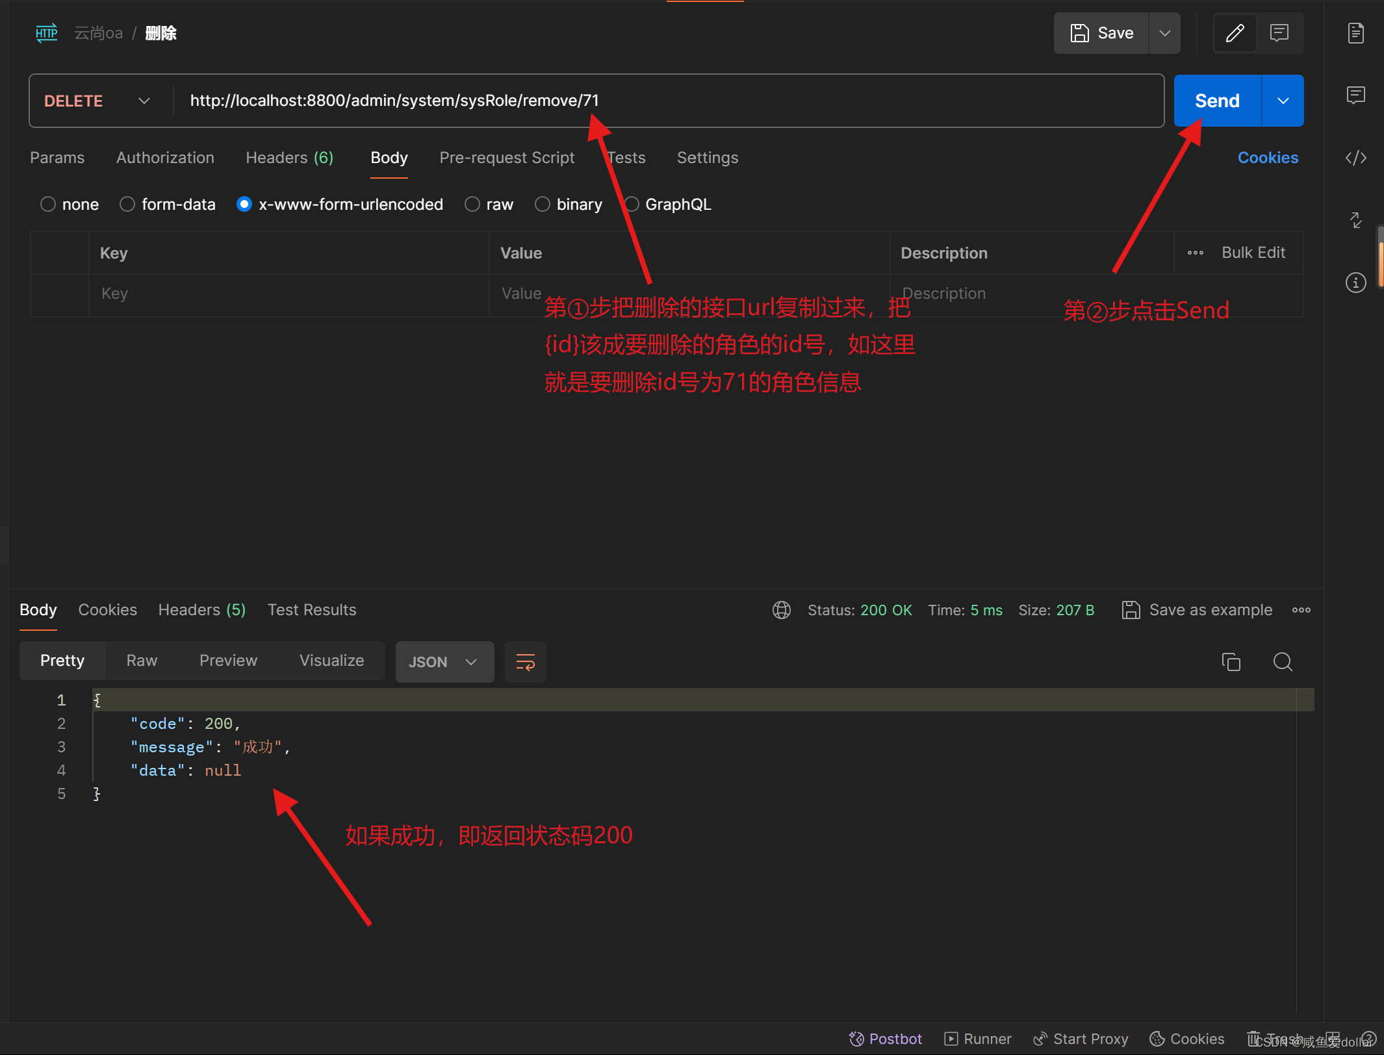Click the 云尚oa collection breadcrumb
This screenshot has height=1055, width=1384.
98,33
